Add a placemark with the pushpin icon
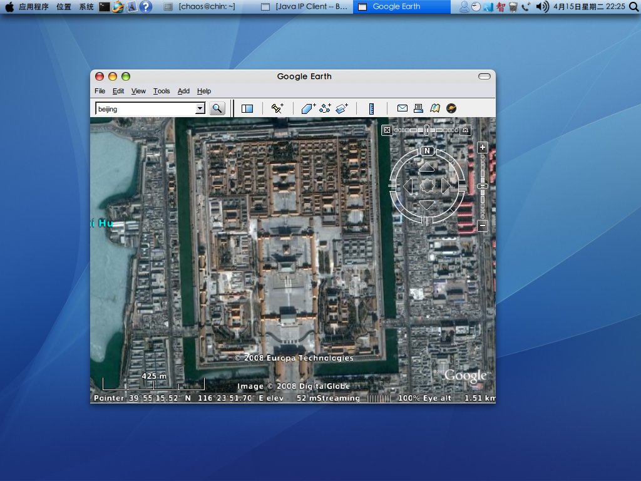 click(x=277, y=108)
